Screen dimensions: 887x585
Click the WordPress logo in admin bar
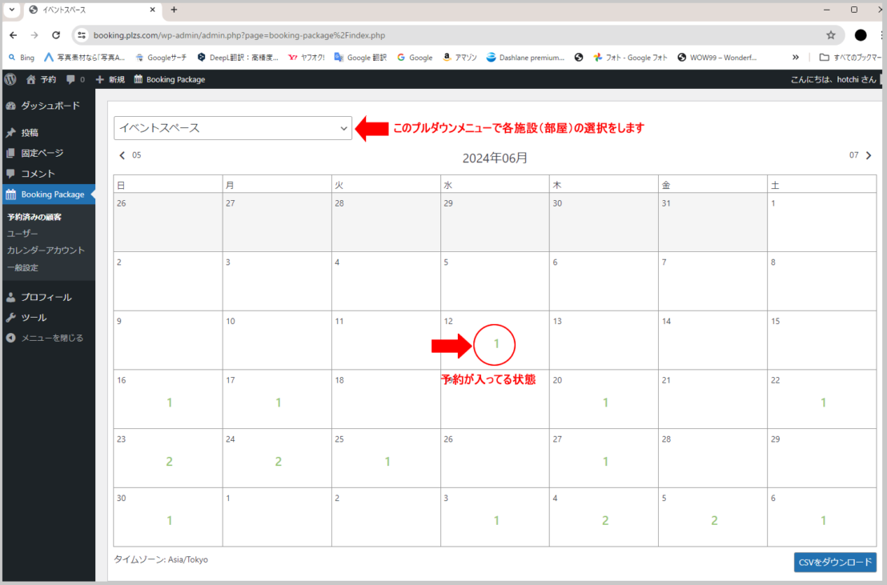[x=10, y=79]
